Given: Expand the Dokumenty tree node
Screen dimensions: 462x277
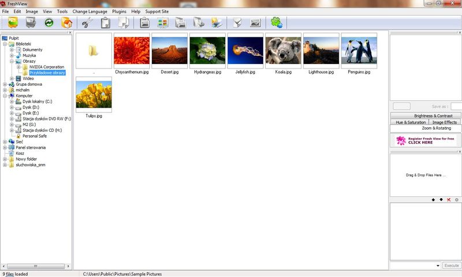Looking at the screenshot, I should click(x=12, y=50).
